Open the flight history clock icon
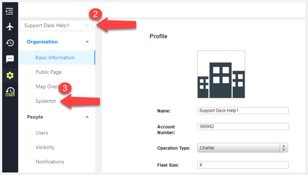Image resolution: width=308 pixels, height=175 pixels. (x=10, y=43)
